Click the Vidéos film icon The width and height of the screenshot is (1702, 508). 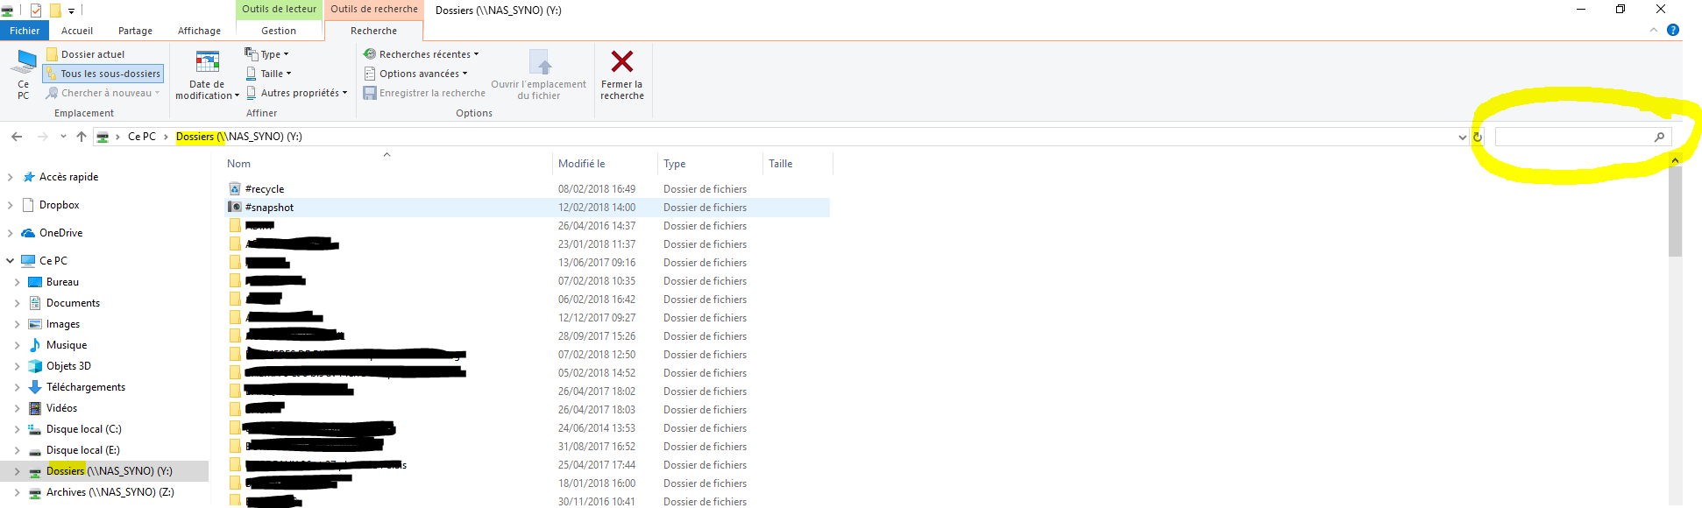tap(35, 408)
